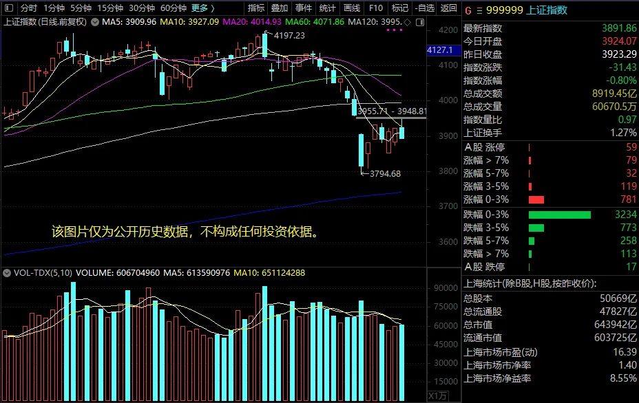Select the 5分钟 period tab
The height and width of the screenshot is (403, 639).
[x=81, y=8]
